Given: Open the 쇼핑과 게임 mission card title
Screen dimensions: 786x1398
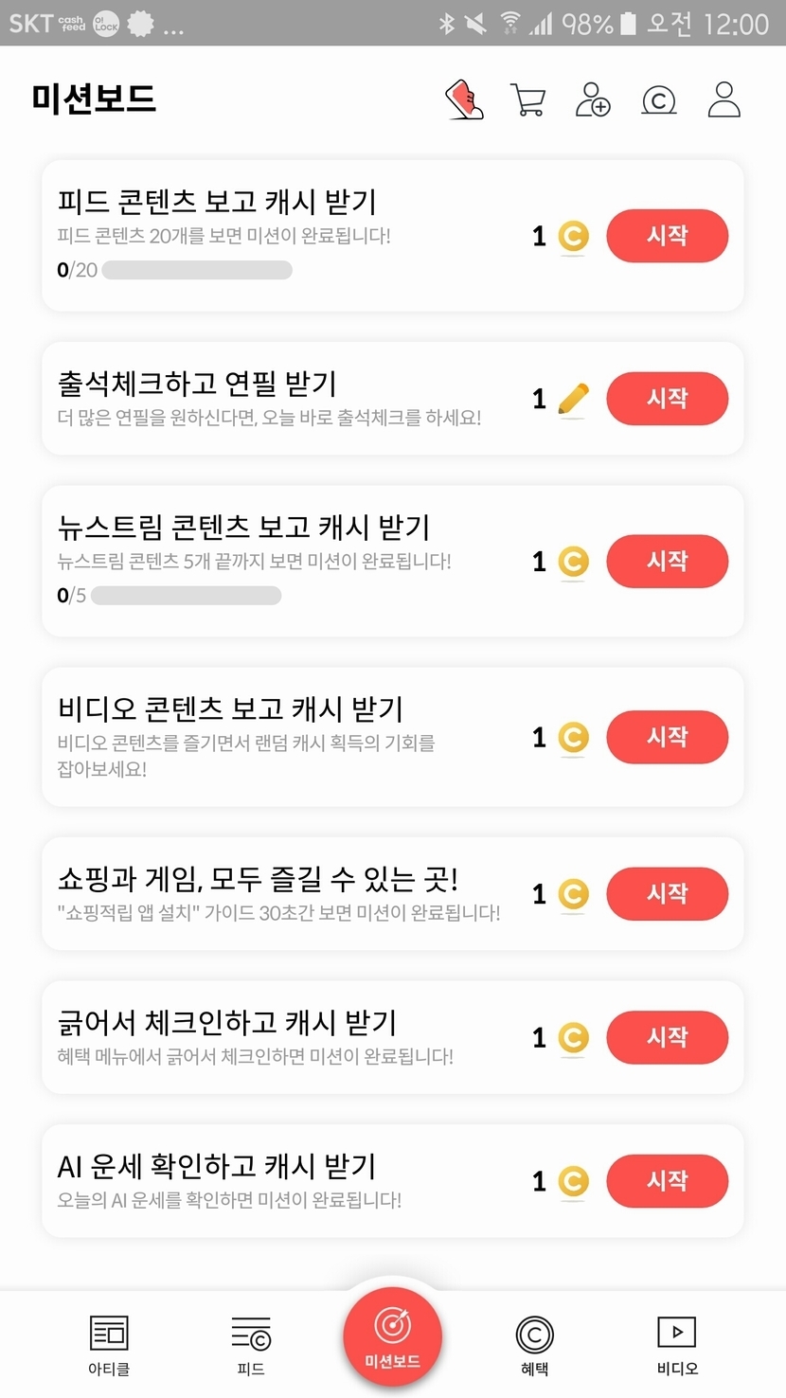Looking at the screenshot, I should (x=259, y=879).
